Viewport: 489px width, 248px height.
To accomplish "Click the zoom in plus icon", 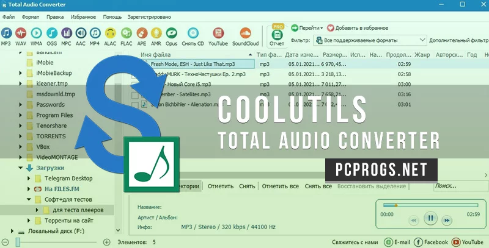I will pos(106,242).
